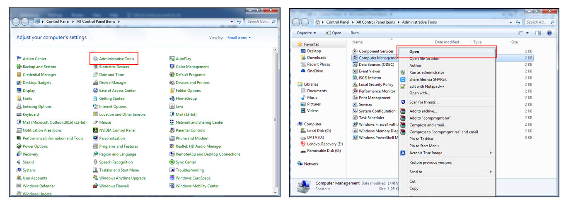Open Removable Disk (G:) in navigation pane

tap(320, 151)
